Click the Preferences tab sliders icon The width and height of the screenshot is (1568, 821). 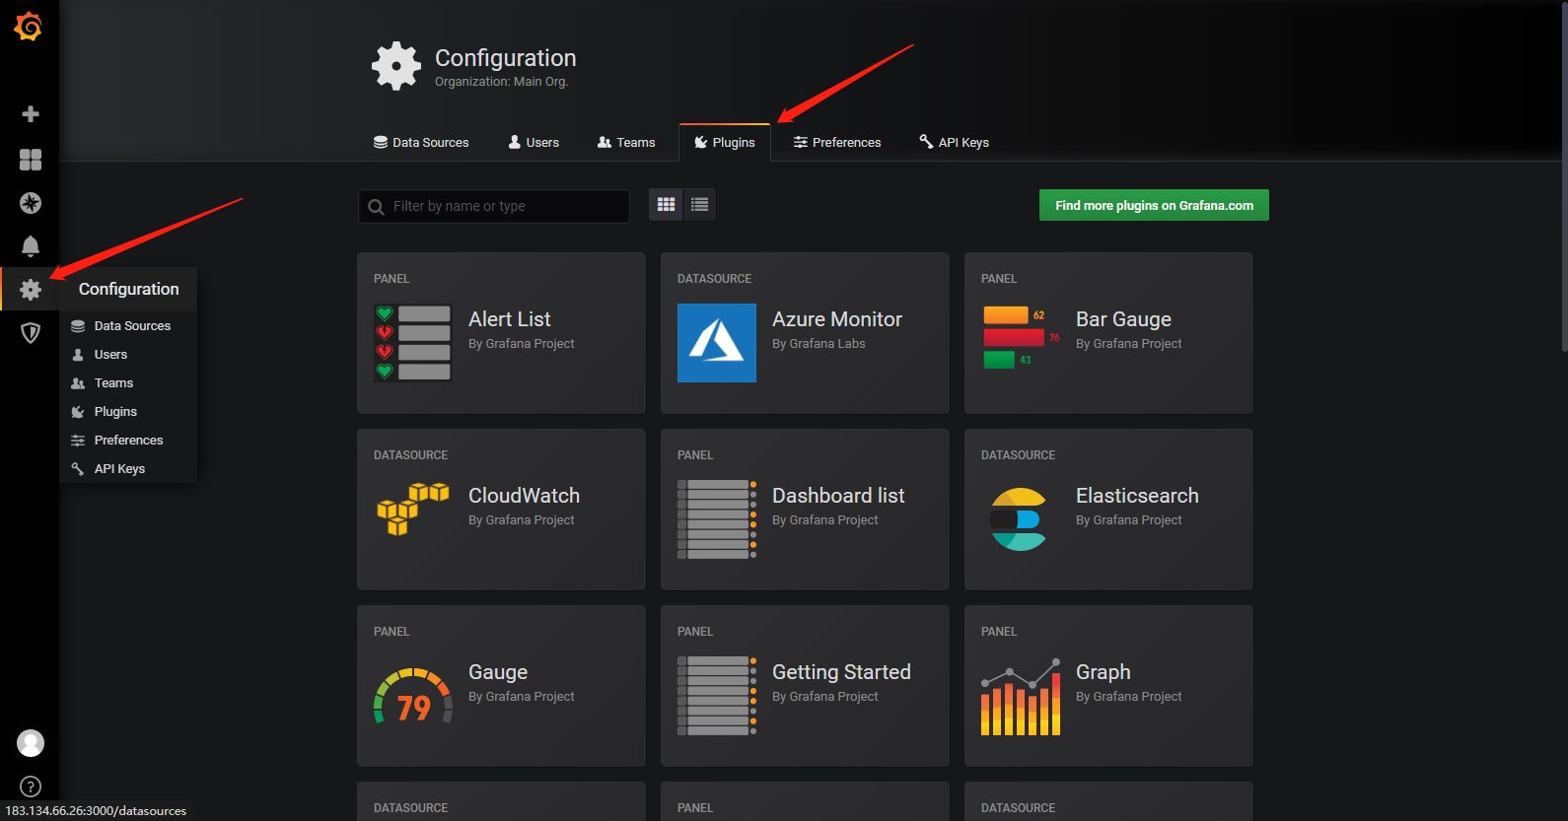click(x=801, y=143)
